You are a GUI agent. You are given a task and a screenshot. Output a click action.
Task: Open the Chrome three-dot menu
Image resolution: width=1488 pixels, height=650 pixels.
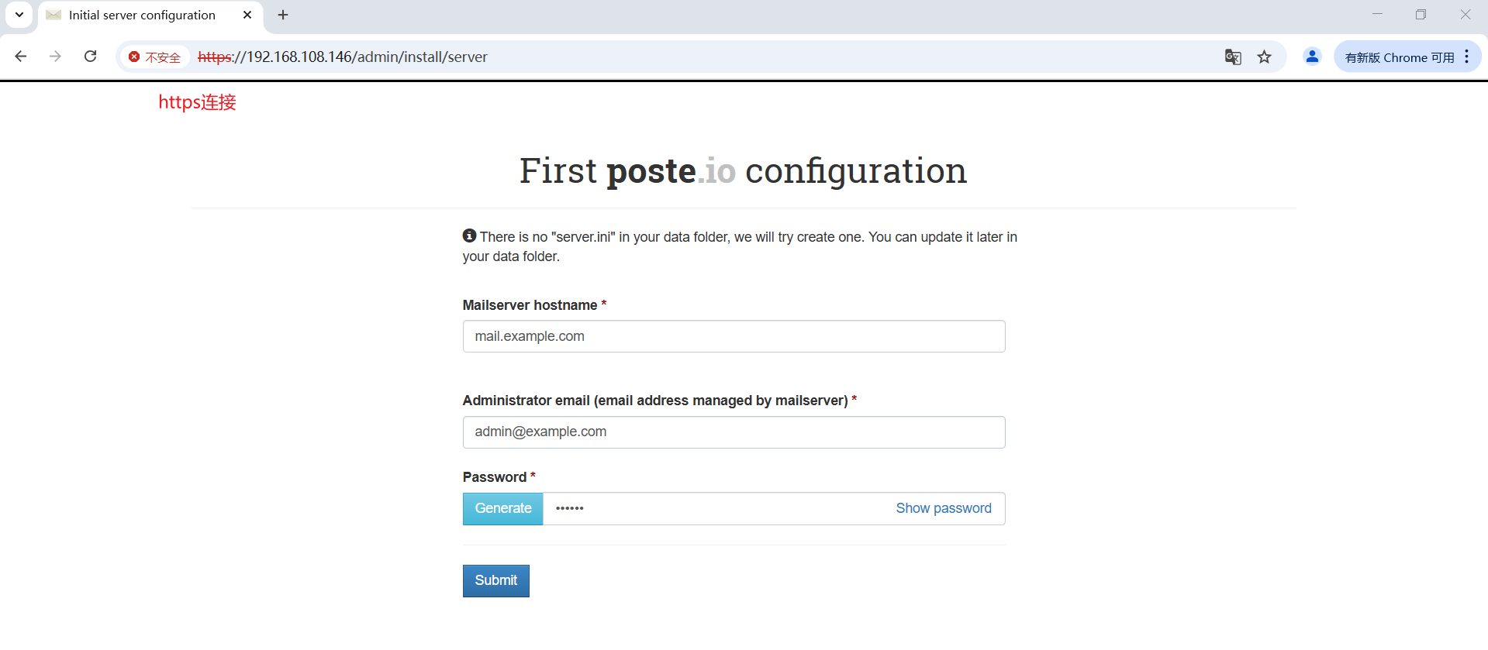tap(1467, 57)
